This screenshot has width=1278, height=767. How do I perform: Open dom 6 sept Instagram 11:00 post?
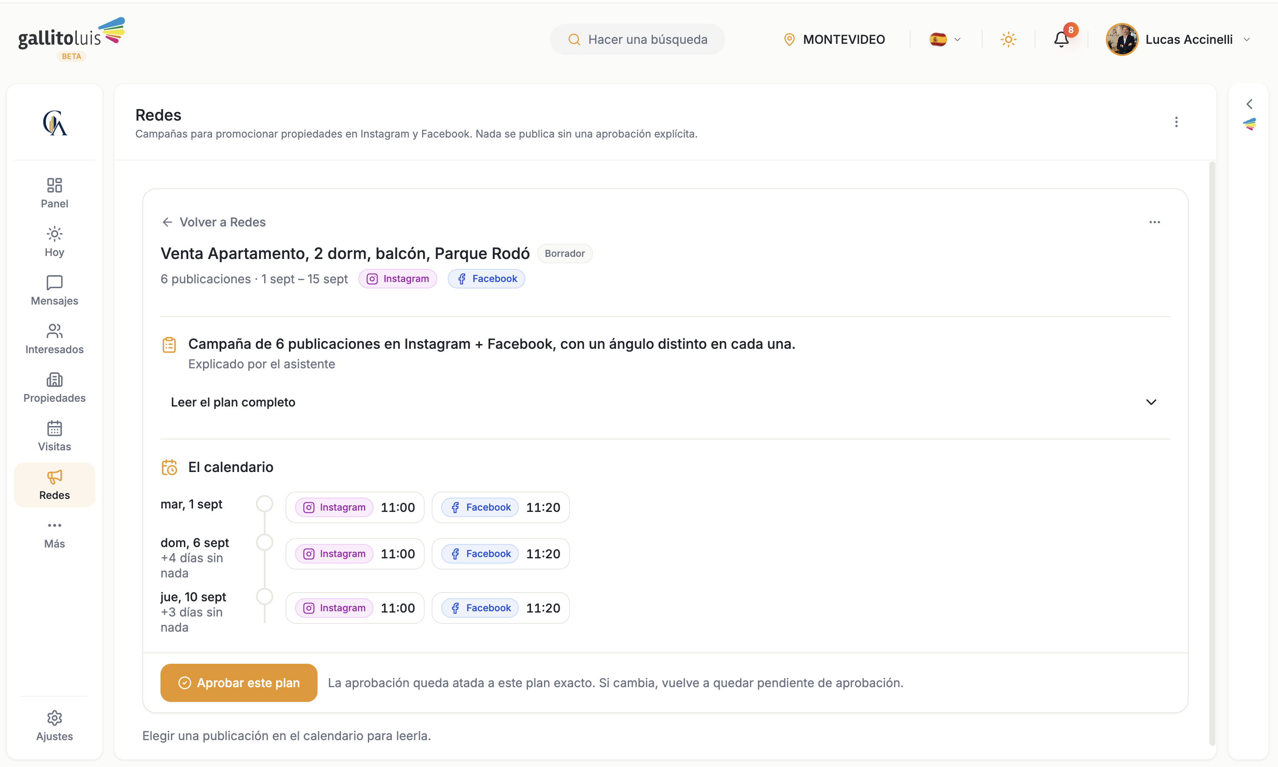point(354,554)
